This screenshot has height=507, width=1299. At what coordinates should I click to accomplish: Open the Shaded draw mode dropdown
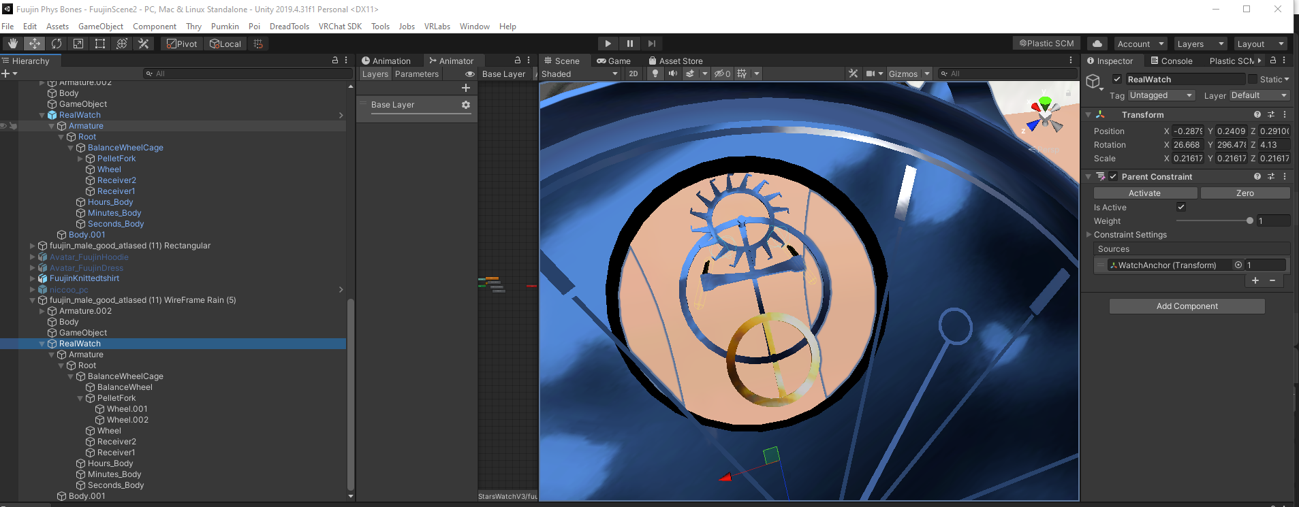(580, 73)
